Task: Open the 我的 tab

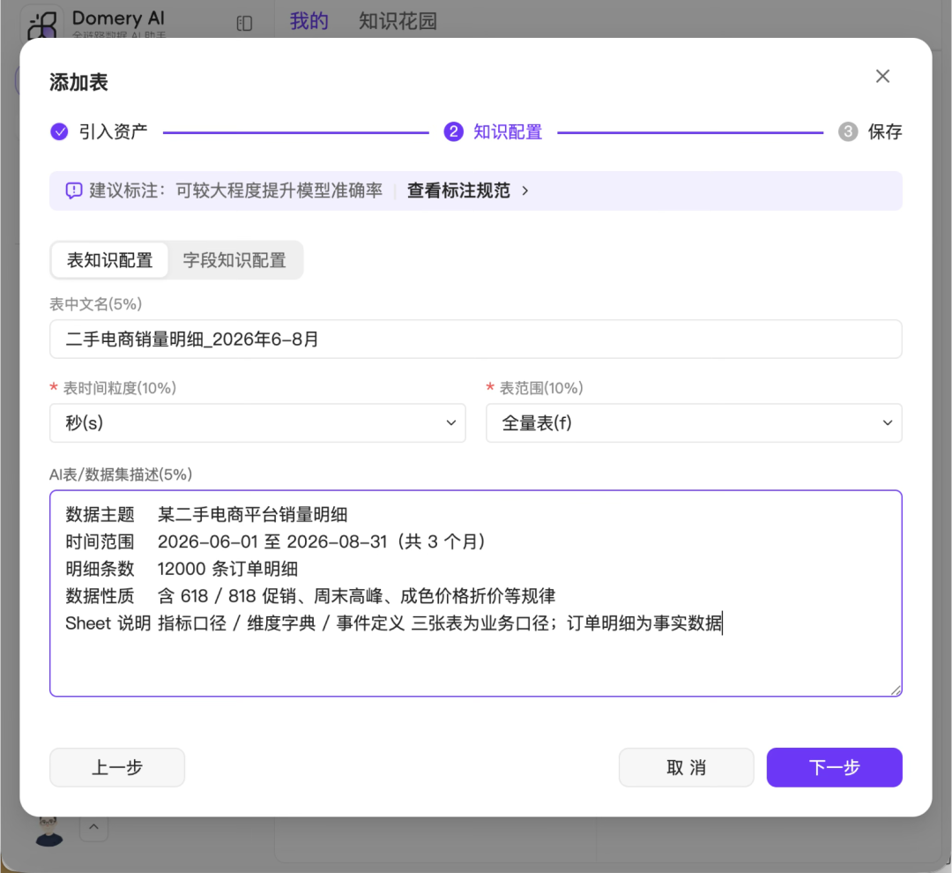Action: tap(309, 20)
